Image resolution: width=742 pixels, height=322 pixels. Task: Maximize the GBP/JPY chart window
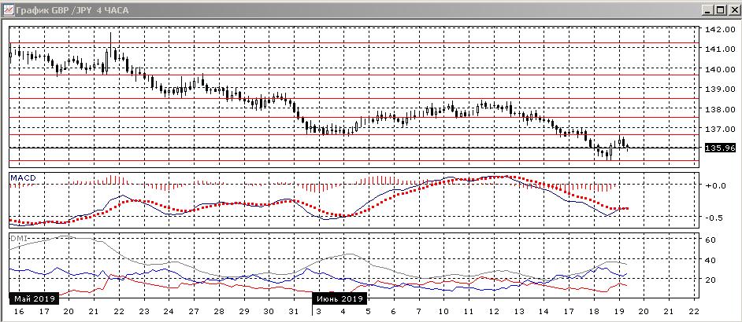tap(719, 10)
